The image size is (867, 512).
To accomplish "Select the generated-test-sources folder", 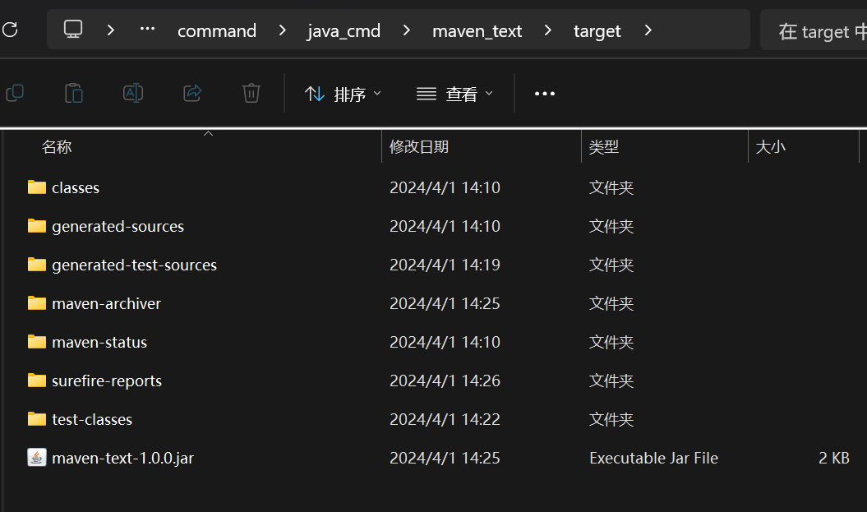I will 134,265.
